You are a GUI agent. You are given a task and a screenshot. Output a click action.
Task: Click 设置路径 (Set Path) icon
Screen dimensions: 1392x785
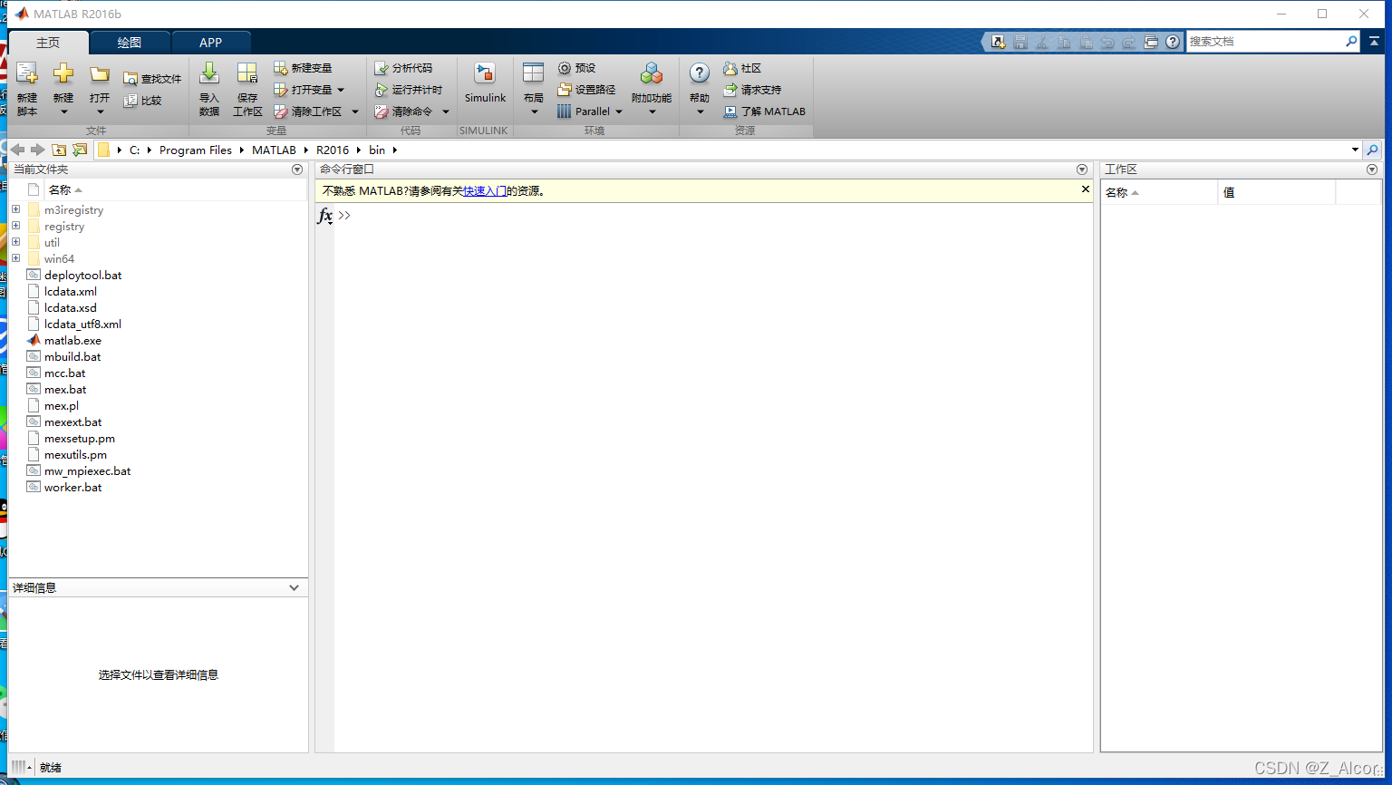click(565, 90)
